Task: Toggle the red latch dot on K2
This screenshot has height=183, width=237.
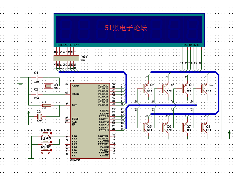Action: click(51, 142)
